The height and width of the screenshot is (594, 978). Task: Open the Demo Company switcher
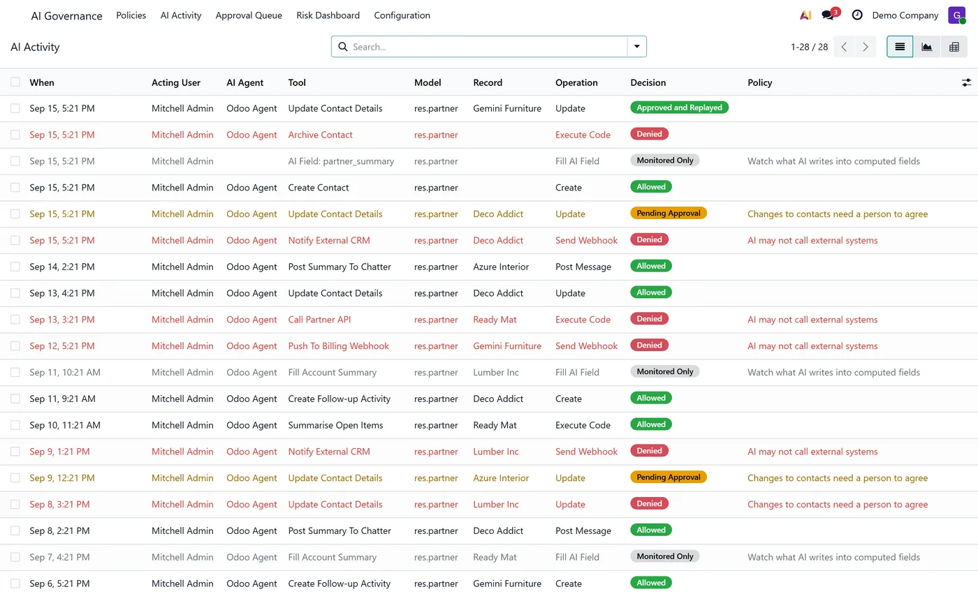pos(905,15)
